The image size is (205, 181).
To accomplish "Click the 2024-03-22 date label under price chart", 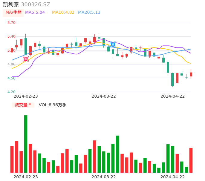I will (x=104, y=96).
